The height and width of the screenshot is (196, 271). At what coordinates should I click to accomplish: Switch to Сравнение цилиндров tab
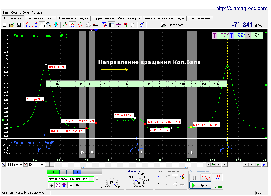[x=74, y=18]
